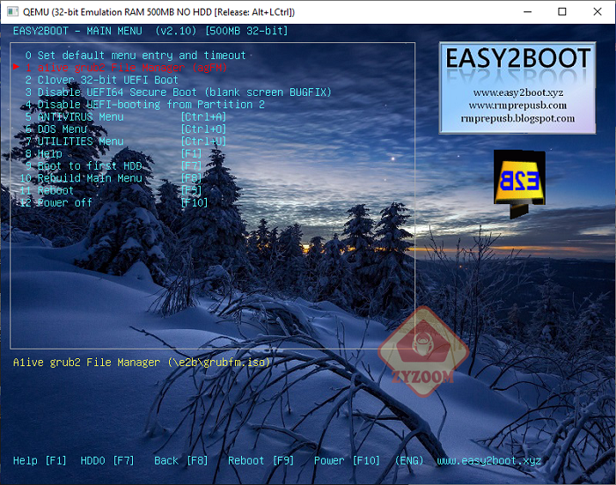The image size is (616, 485).
Task: Click 'Help [F1]' in bottom bar
Action: (x=40, y=460)
